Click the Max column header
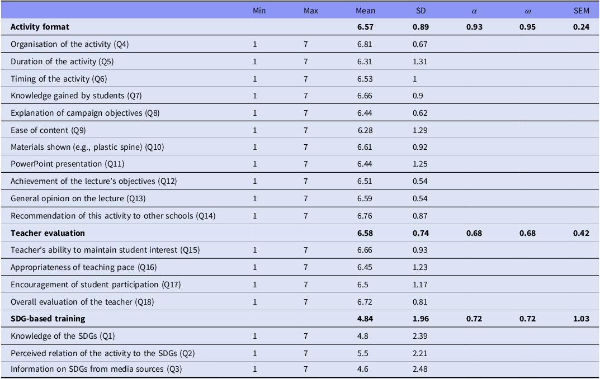600x379 pixels. click(x=311, y=11)
